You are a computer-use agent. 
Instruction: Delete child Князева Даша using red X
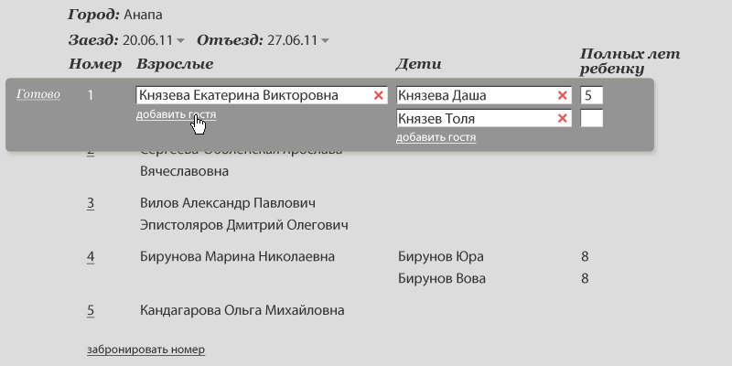coord(562,95)
